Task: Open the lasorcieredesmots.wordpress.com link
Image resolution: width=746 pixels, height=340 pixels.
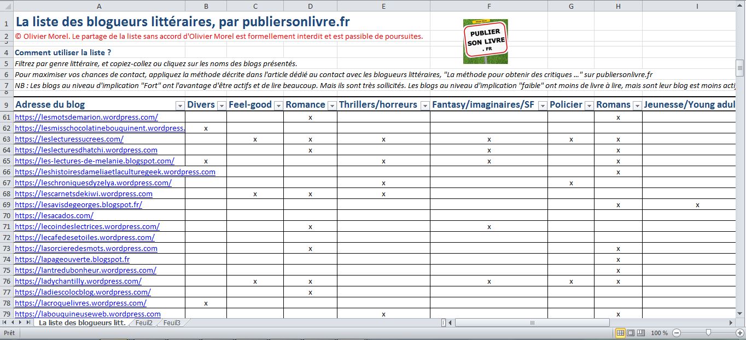Action: pos(86,248)
